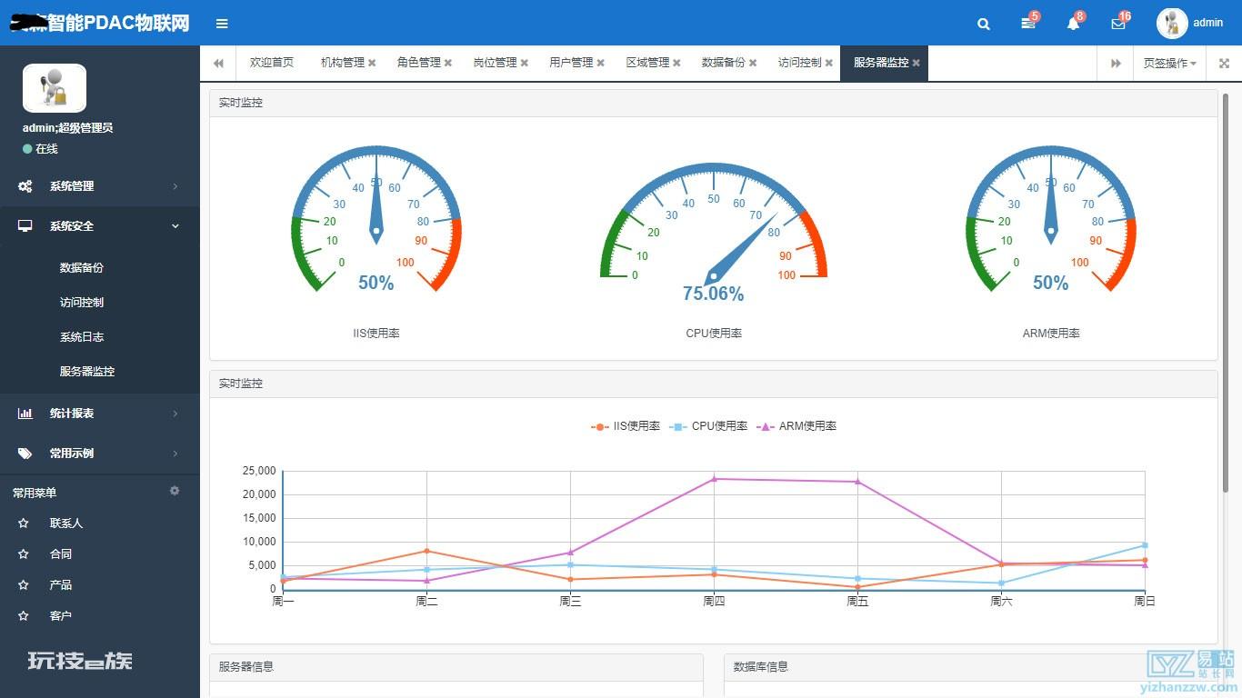The image size is (1242, 698).
Task: Close the 用户管理 tab with its x
Action: click(601, 63)
